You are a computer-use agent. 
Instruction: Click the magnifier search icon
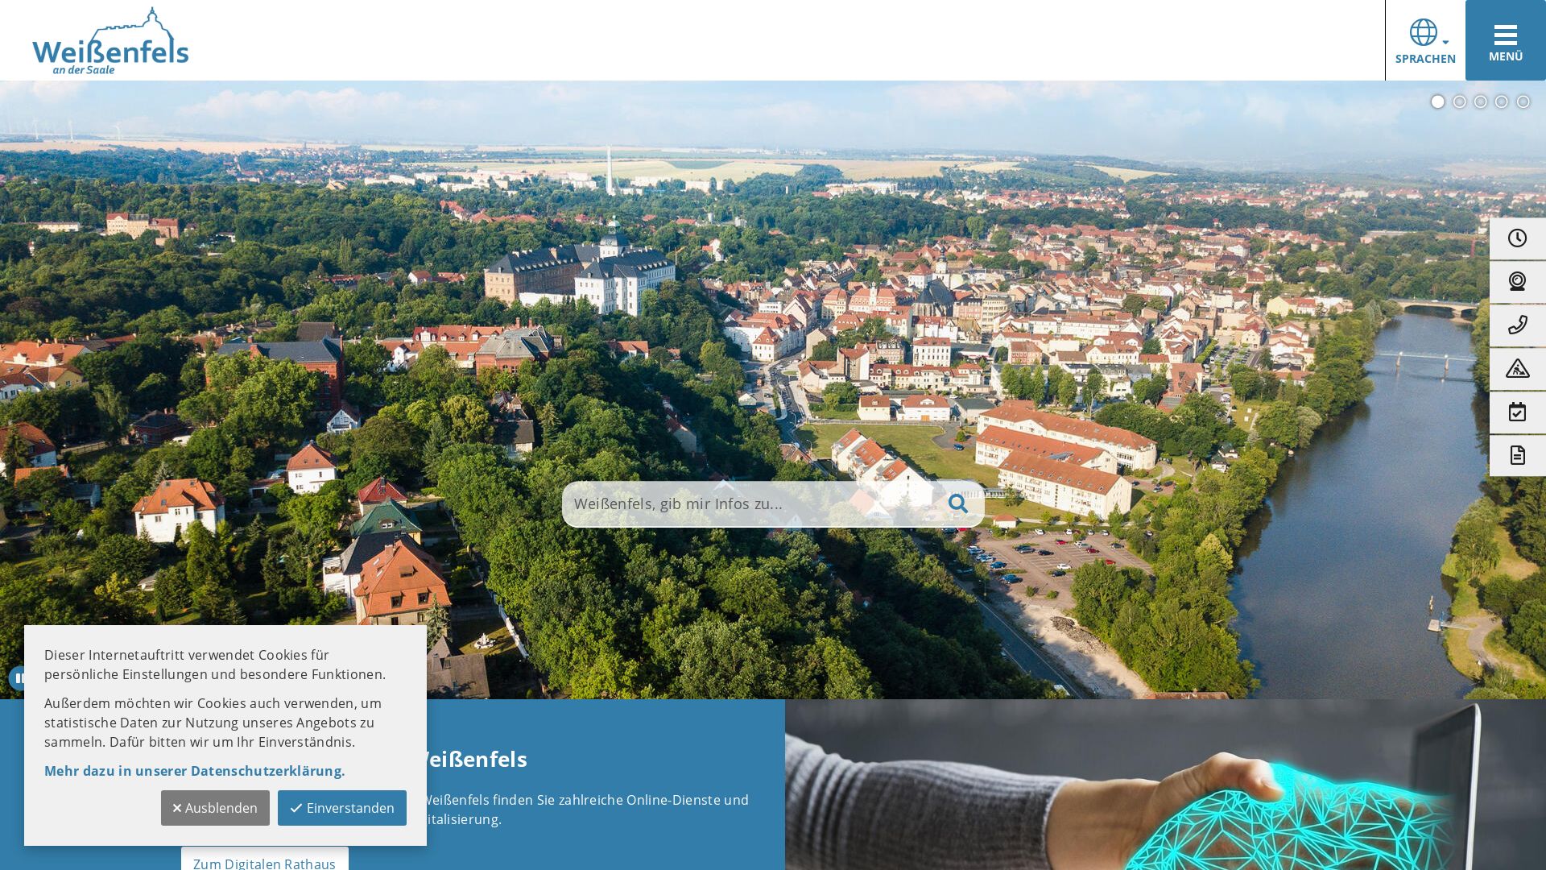click(x=957, y=504)
